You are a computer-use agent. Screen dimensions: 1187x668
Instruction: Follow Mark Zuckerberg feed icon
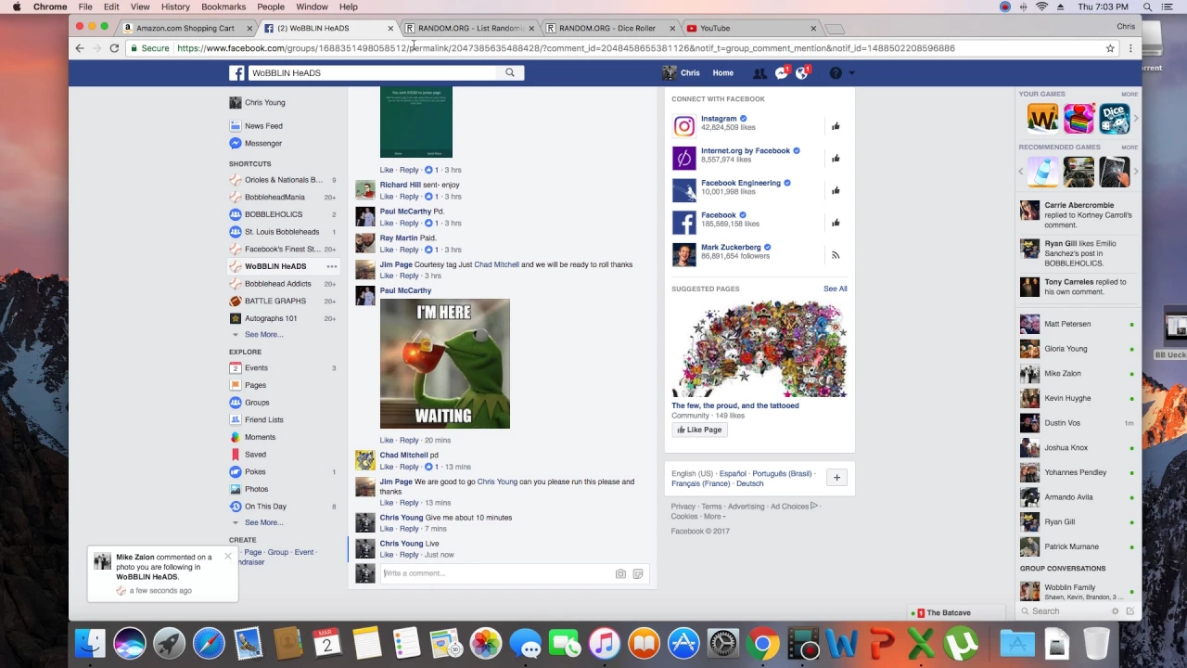point(836,255)
